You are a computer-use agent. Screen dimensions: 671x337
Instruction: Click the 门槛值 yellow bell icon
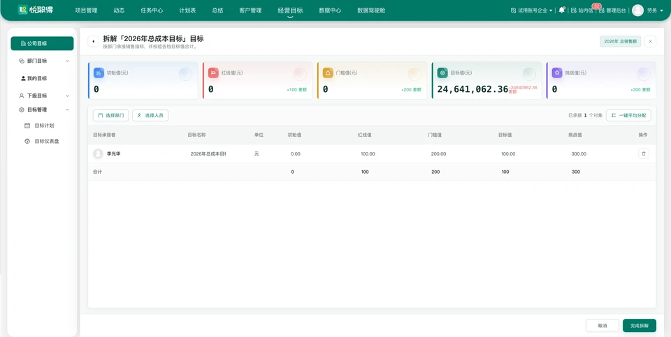point(328,73)
